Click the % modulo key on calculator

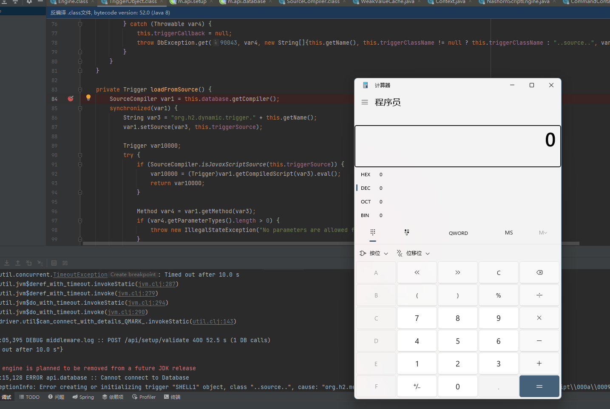click(499, 295)
